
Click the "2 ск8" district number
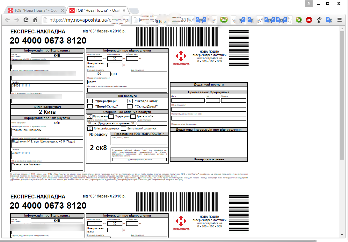point(98,148)
